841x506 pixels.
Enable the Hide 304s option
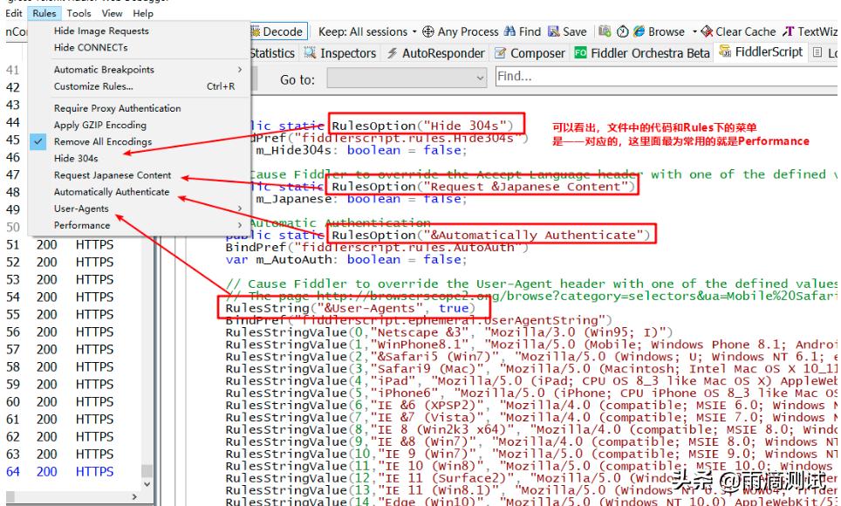[76, 159]
